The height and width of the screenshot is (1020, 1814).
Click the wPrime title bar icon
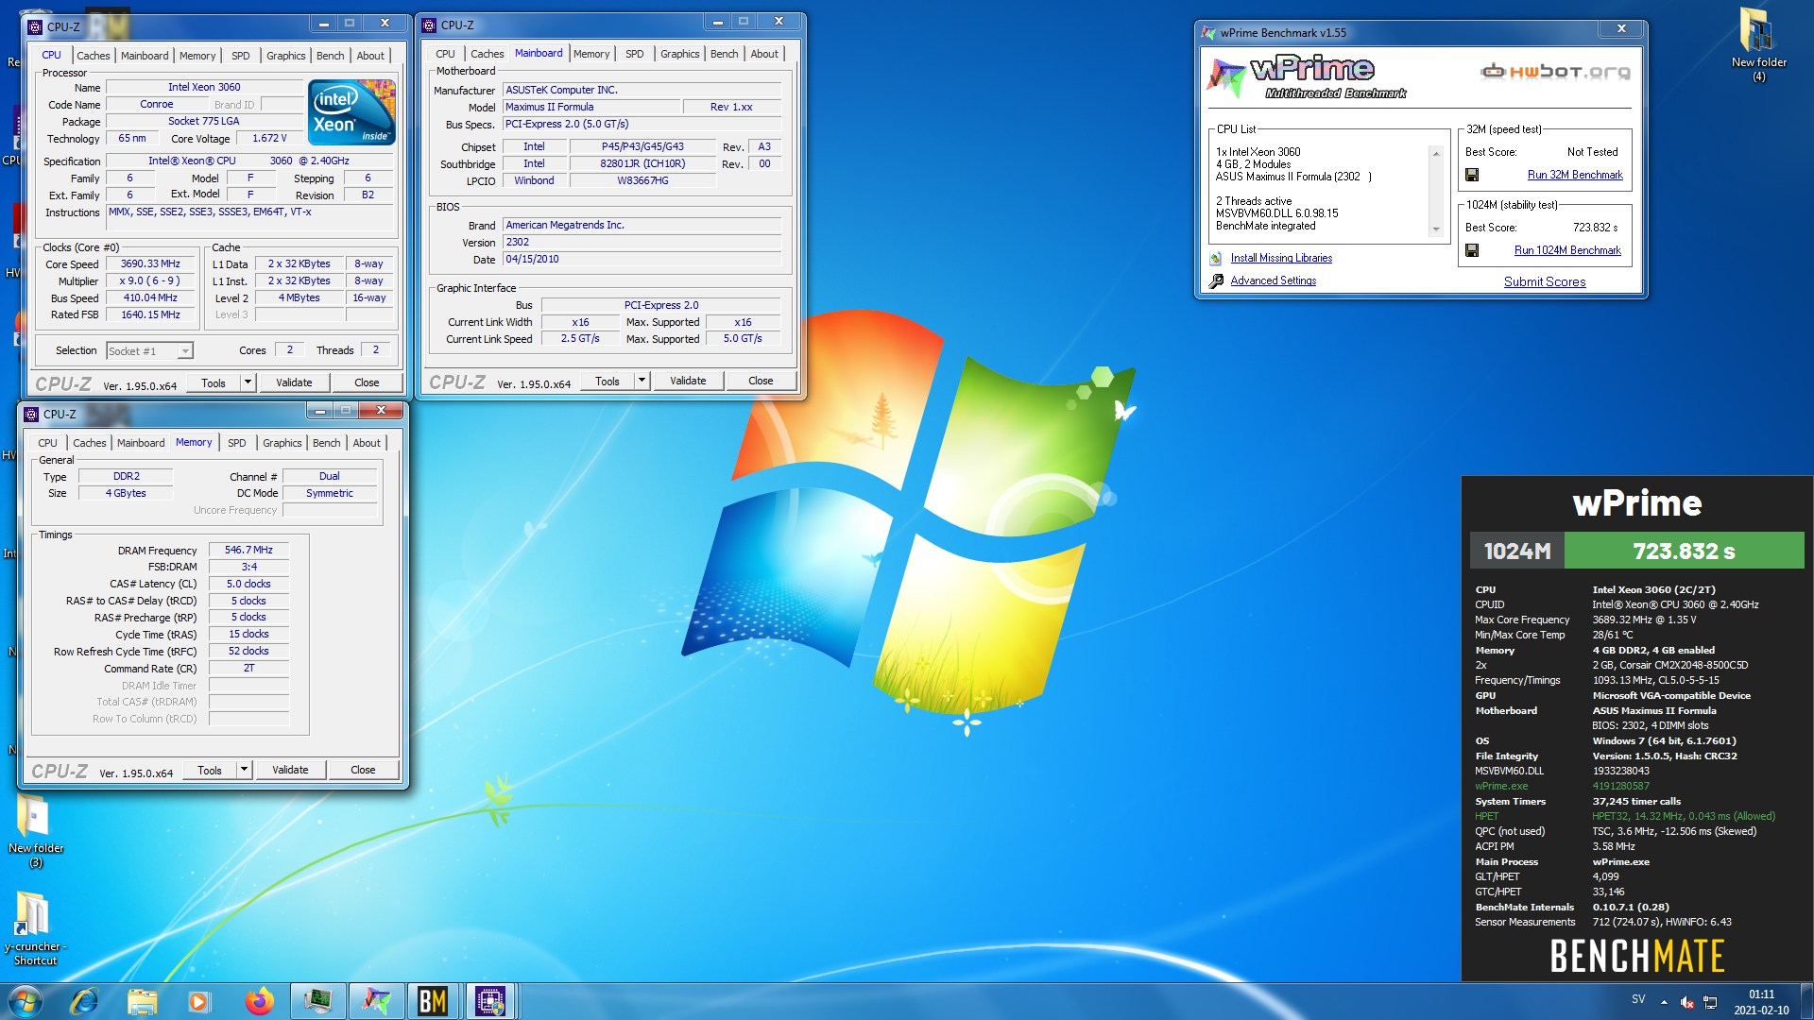point(1208,32)
